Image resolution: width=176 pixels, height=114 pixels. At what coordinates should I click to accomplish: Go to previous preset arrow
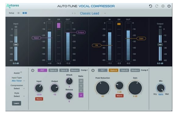[73, 13]
